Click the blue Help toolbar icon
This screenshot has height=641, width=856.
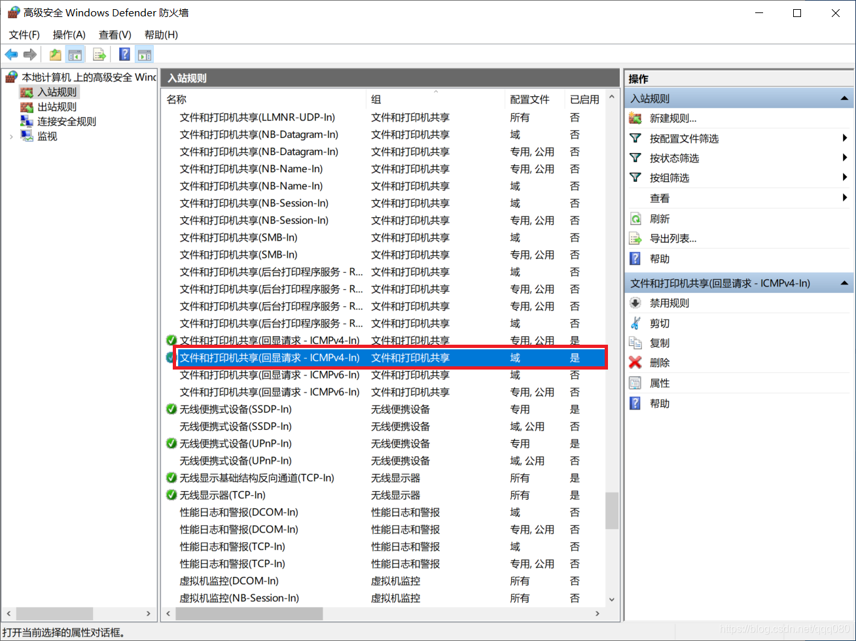pyautogui.click(x=124, y=54)
